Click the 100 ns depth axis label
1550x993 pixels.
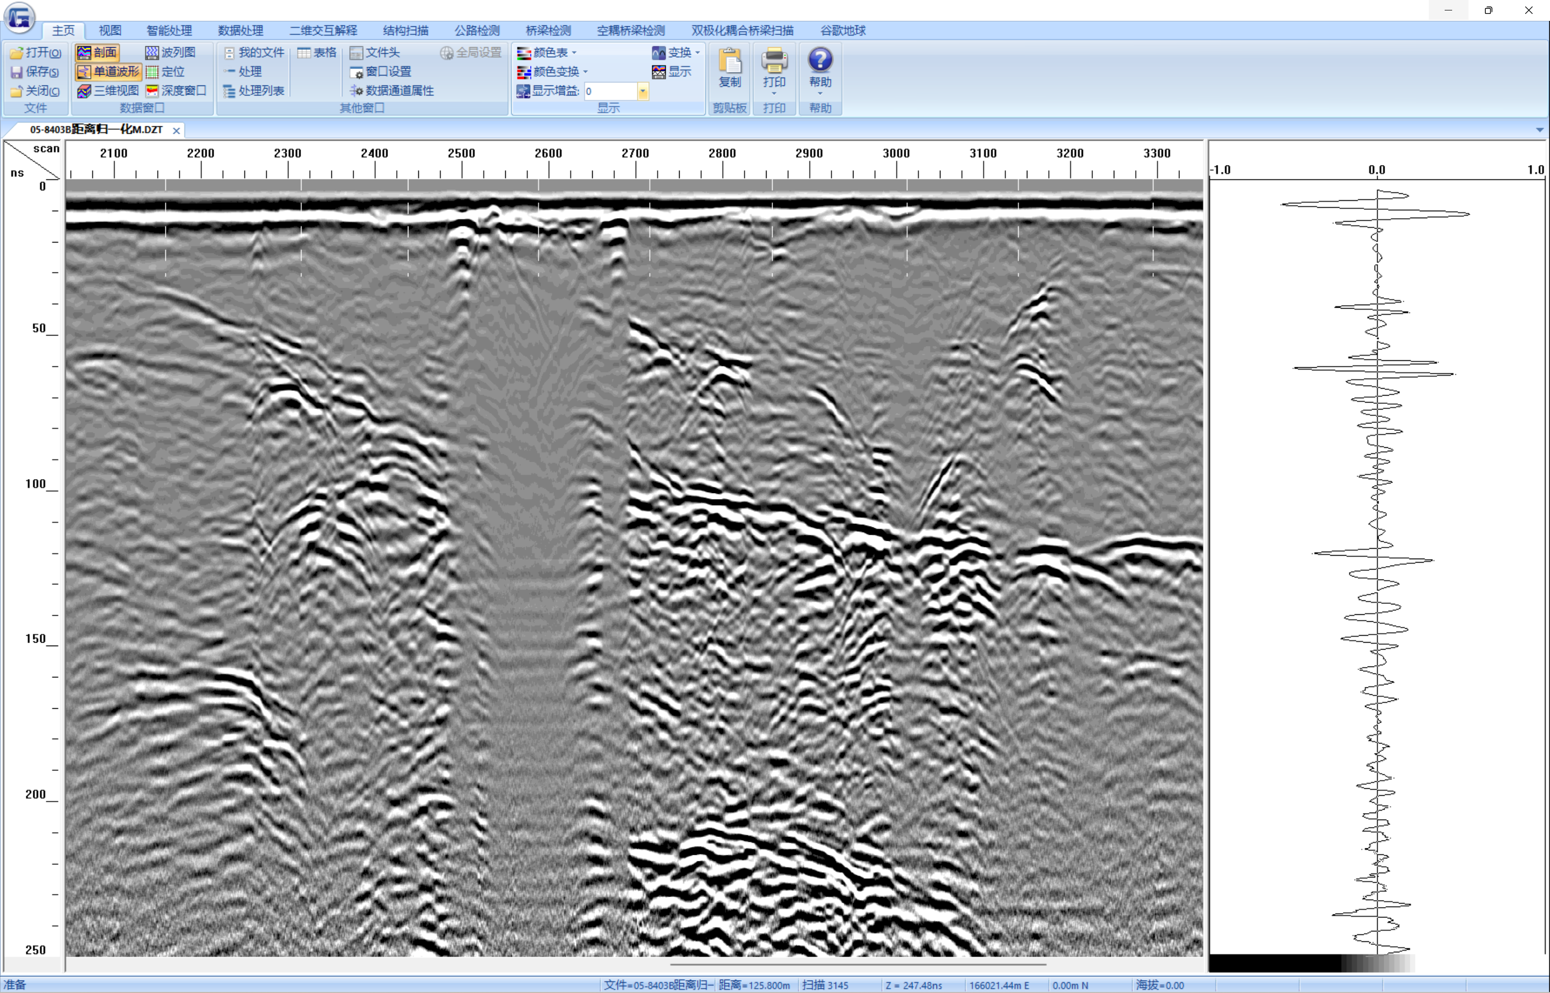pos(36,484)
